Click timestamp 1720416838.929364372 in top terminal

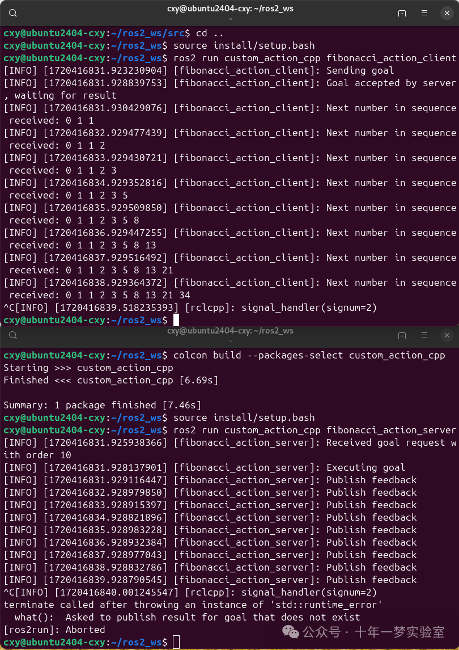point(105,282)
